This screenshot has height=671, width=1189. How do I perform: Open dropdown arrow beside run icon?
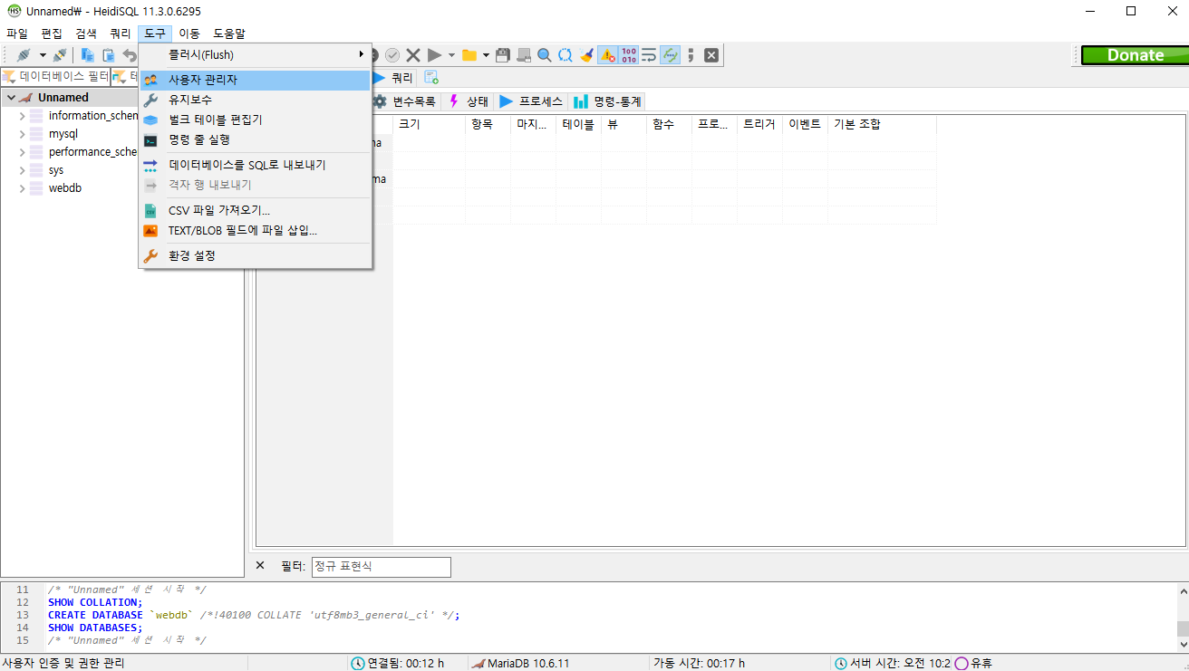(x=451, y=55)
